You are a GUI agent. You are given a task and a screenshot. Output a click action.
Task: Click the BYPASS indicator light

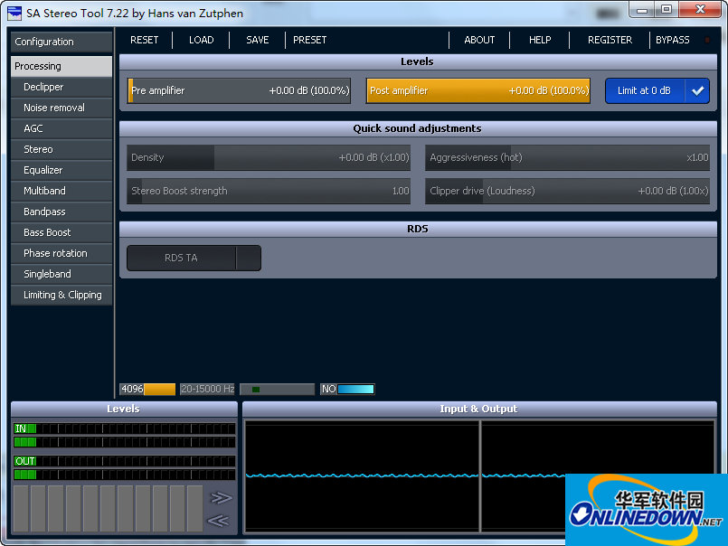[x=707, y=40]
